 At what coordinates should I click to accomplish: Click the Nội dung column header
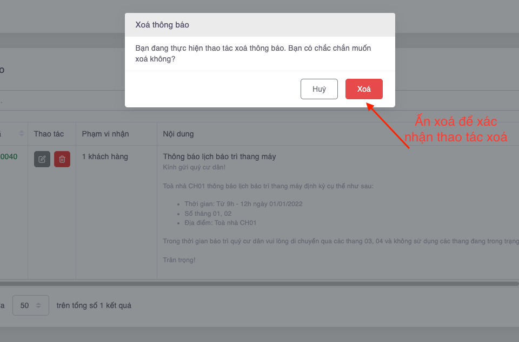tap(178, 134)
